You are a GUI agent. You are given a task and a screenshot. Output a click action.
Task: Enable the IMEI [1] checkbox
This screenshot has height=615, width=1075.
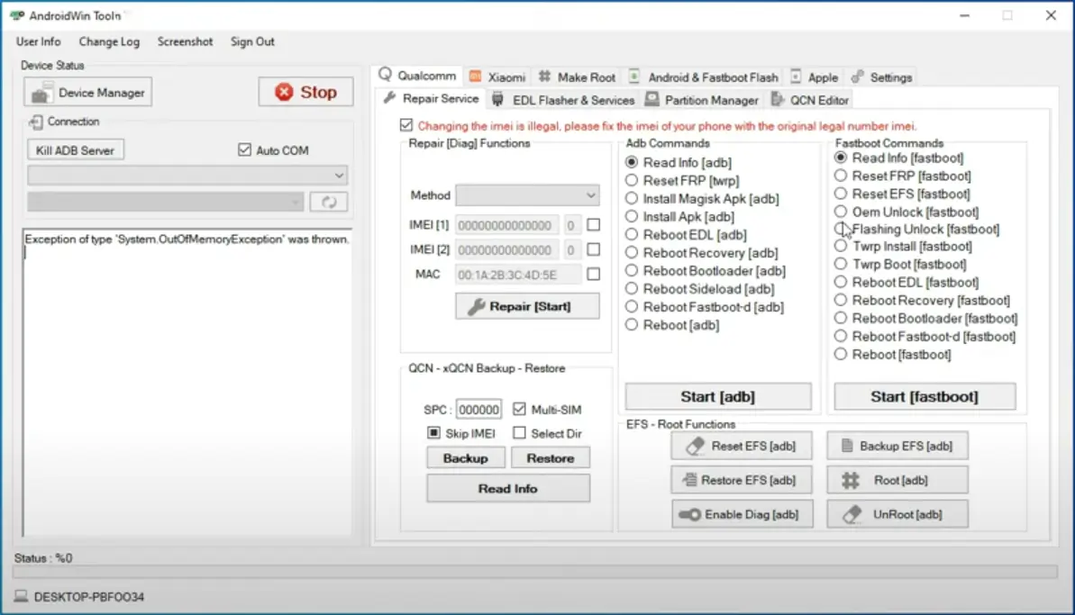click(x=594, y=224)
